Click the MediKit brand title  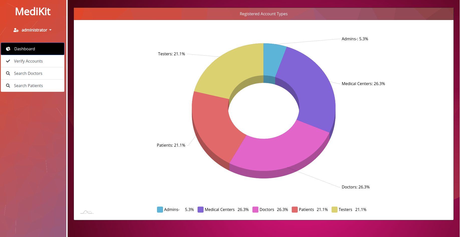tap(33, 12)
